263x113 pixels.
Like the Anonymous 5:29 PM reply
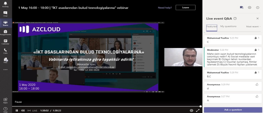pos(257,85)
